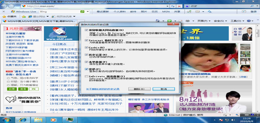Screen dimensions: 260x123
Task: Open 关于删除浏览的历史记录 help link
Action: pyautogui.click(x=102, y=89)
